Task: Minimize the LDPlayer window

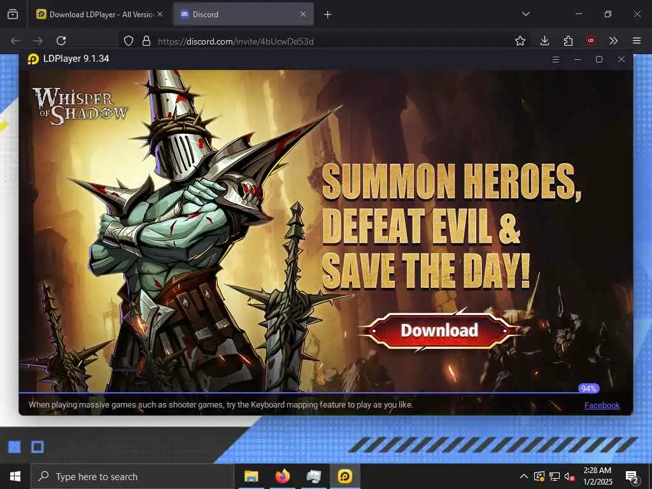Action: point(577,59)
